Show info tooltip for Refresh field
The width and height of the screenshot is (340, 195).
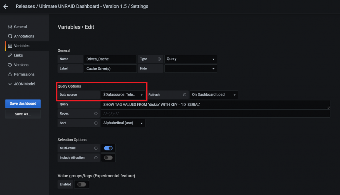(x=185, y=95)
